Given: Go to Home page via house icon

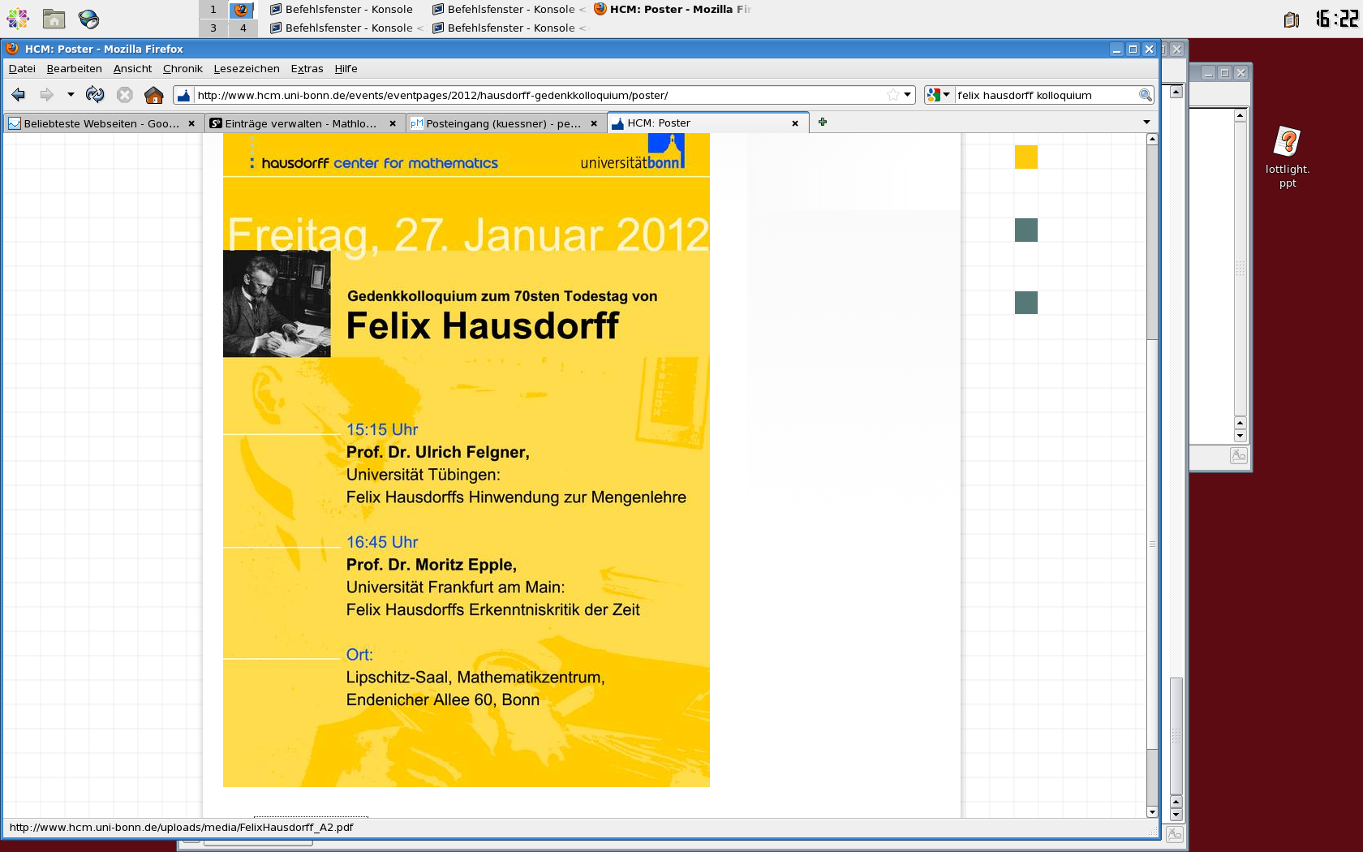Looking at the screenshot, I should 153,95.
